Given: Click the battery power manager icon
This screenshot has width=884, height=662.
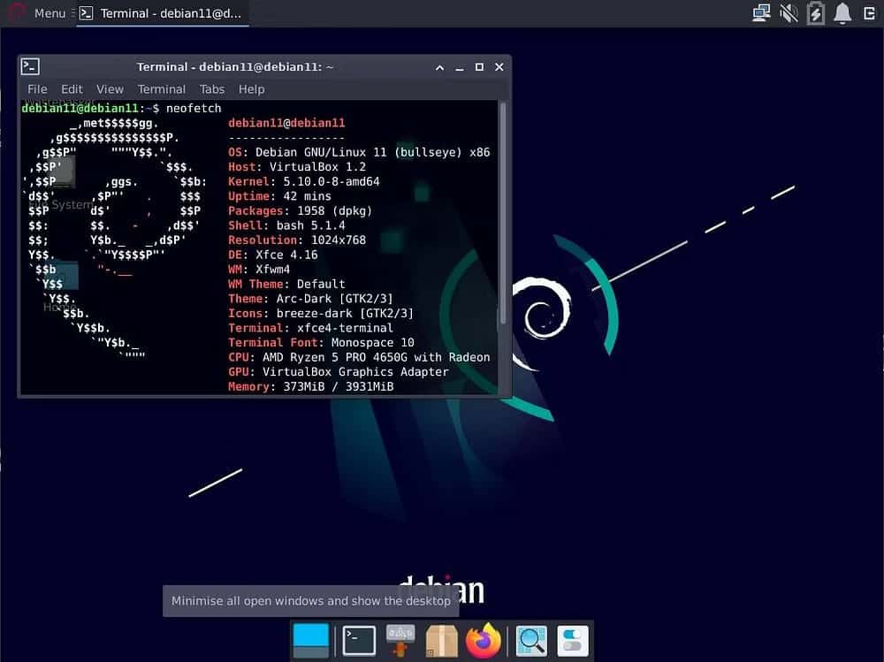Looking at the screenshot, I should coord(815,13).
